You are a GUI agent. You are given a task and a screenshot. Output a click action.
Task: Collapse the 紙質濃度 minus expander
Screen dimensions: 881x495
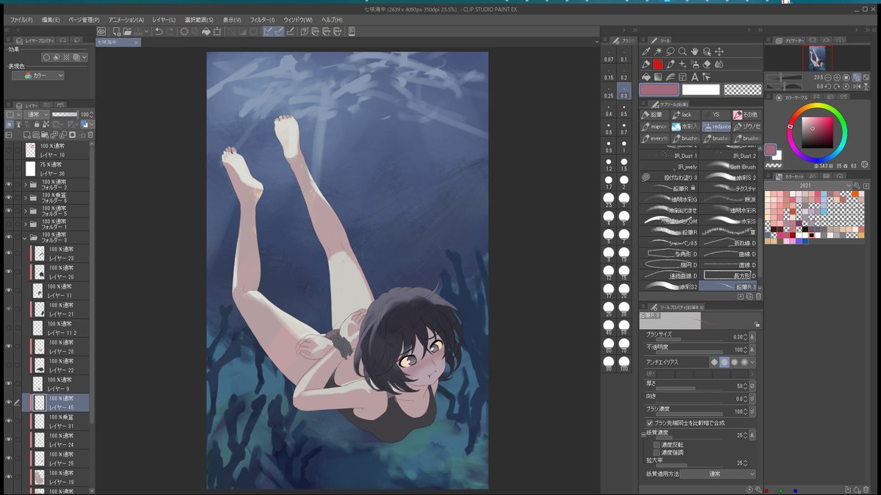(x=642, y=433)
